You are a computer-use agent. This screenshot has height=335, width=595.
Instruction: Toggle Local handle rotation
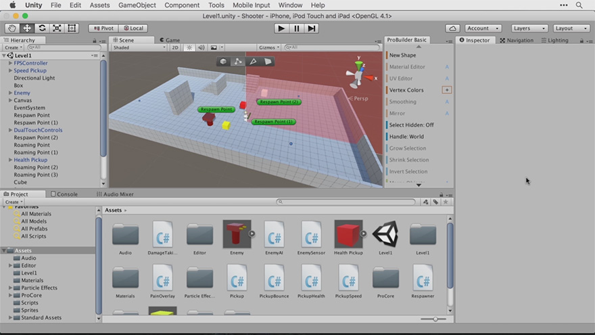click(x=133, y=28)
